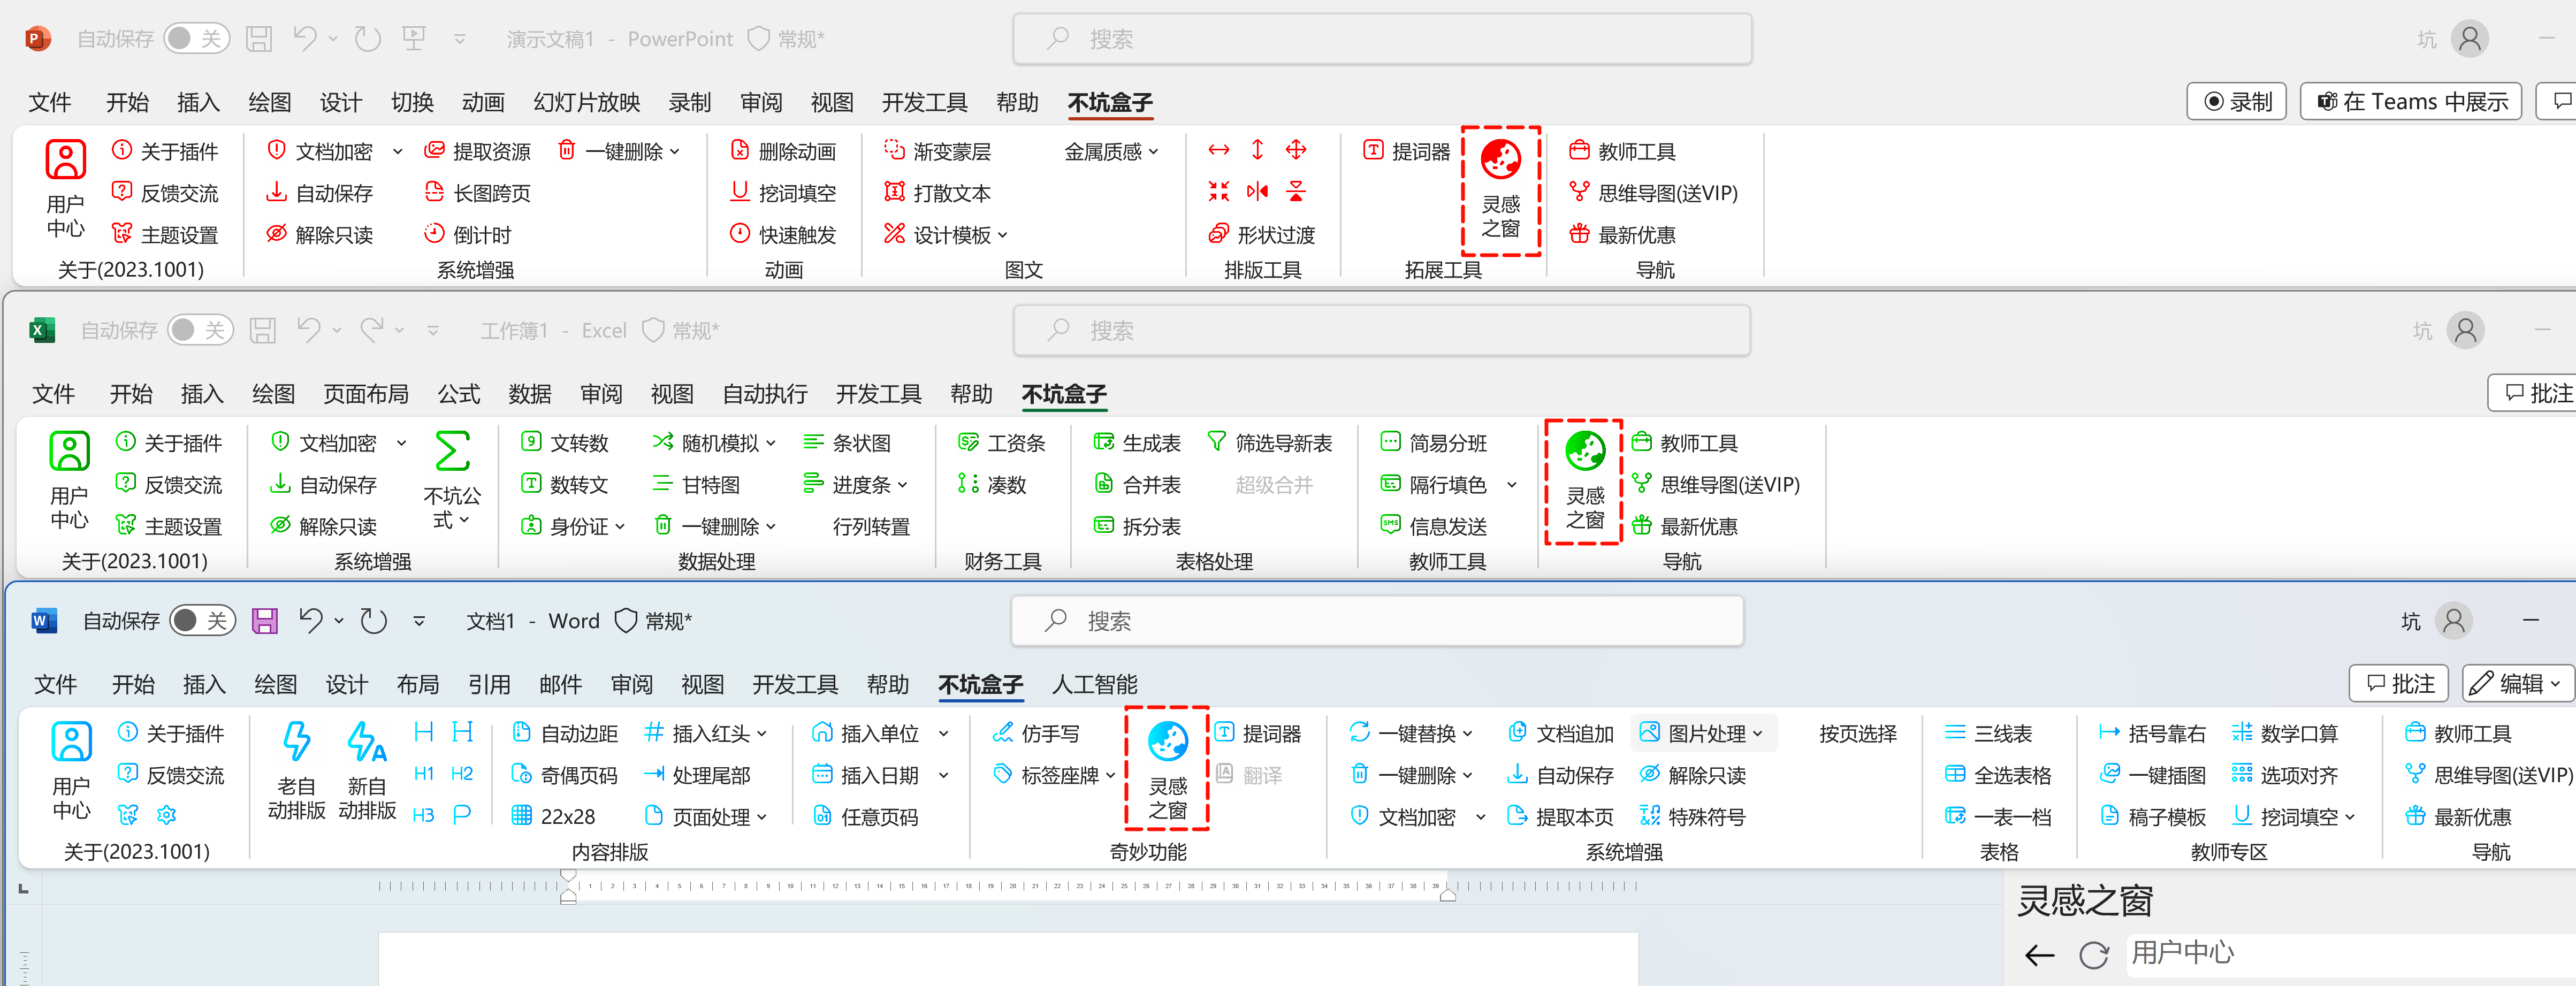
Task: Toggle AutoSave switch in PowerPoint title bar
Action: tap(196, 39)
